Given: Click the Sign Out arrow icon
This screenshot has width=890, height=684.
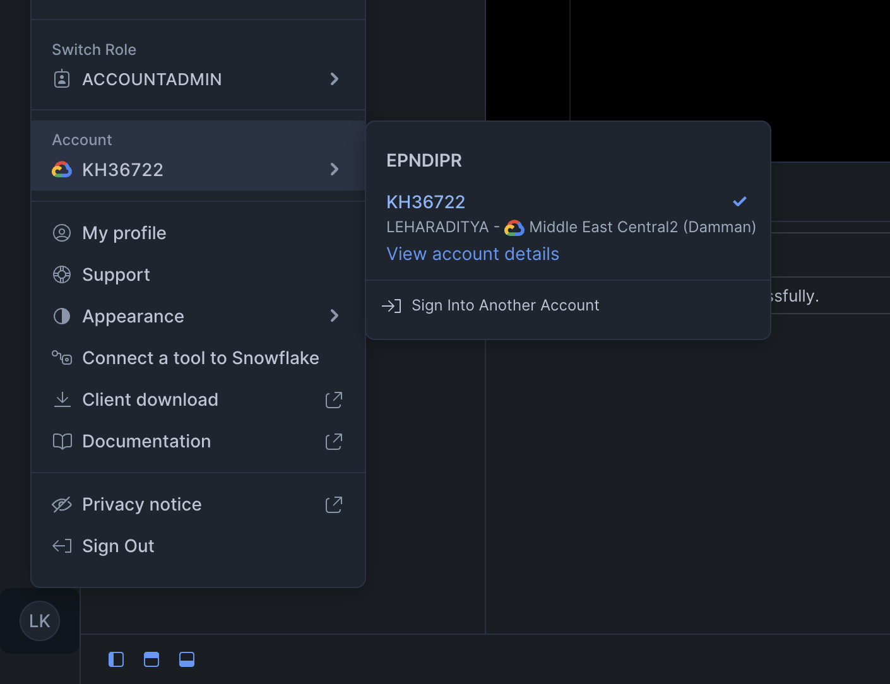Looking at the screenshot, I should click(62, 546).
